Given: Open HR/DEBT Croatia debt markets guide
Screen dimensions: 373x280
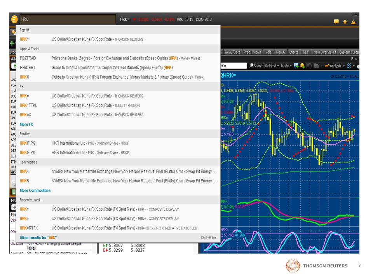Looking at the screenshot, I should click(x=118, y=68).
